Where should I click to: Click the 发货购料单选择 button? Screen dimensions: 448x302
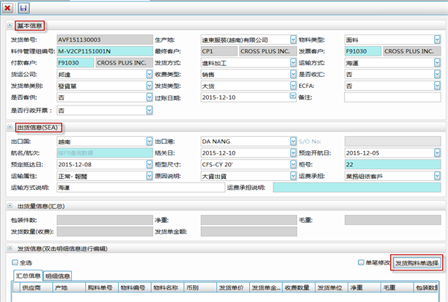[x=416, y=262]
